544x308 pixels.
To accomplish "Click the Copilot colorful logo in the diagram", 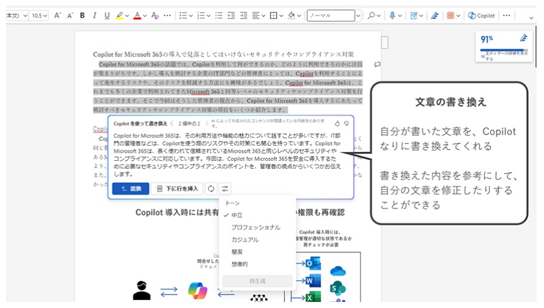I will [x=197, y=290].
